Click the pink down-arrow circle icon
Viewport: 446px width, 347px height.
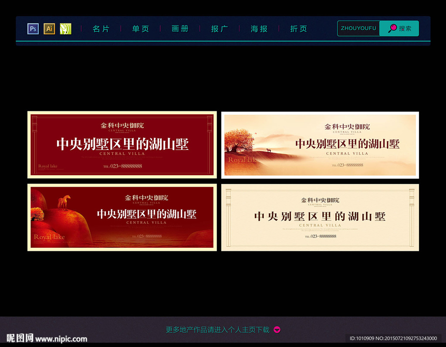[277, 330]
